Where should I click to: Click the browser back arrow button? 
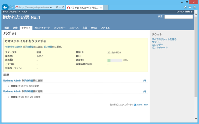coord(5,7)
